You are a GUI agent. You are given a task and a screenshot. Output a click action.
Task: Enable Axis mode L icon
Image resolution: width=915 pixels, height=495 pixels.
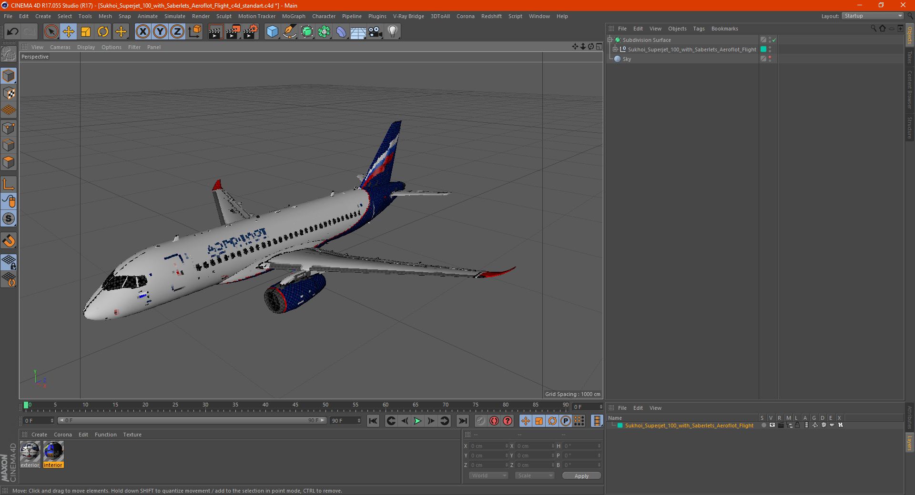9,184
